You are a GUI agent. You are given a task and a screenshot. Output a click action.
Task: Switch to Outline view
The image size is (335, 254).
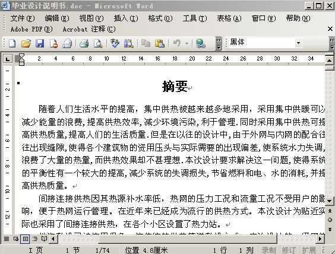35,239
